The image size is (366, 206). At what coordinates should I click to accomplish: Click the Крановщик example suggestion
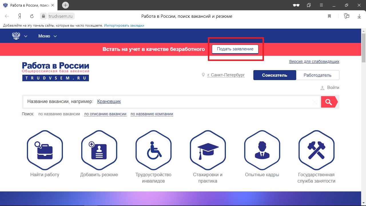point(109,101)
